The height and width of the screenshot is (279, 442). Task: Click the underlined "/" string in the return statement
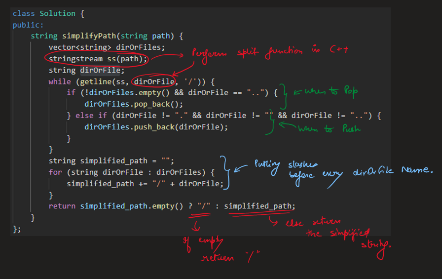(x=203, y=206)
